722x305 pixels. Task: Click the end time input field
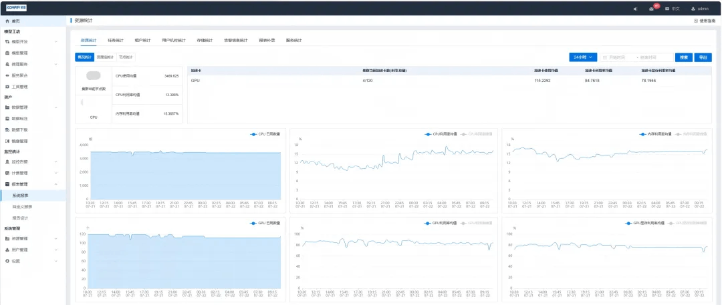click(650, 57)
